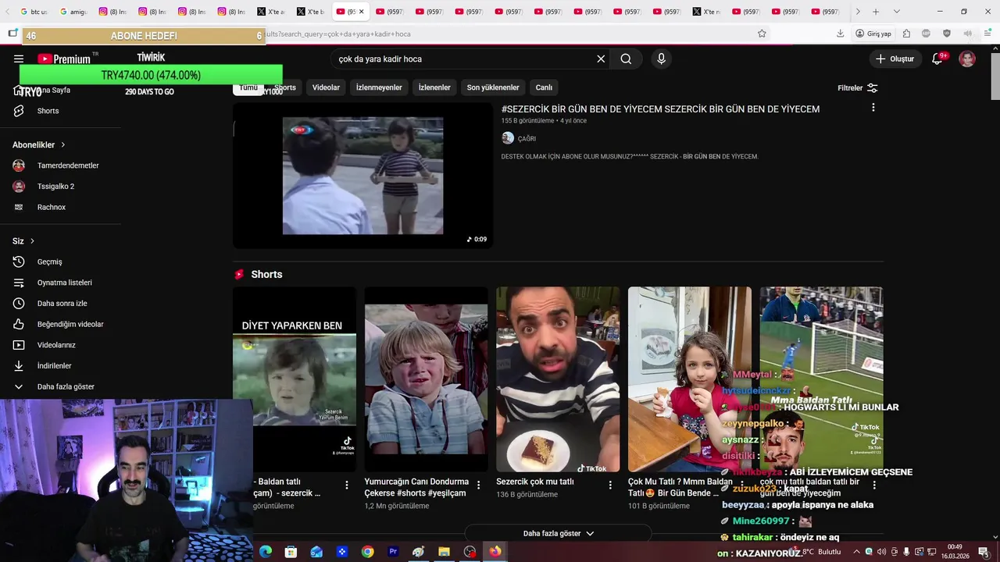The height and width of the screenshot is (562, 1000).
Task: Open the YouTube hamburger guide menu
Action: 19,59
